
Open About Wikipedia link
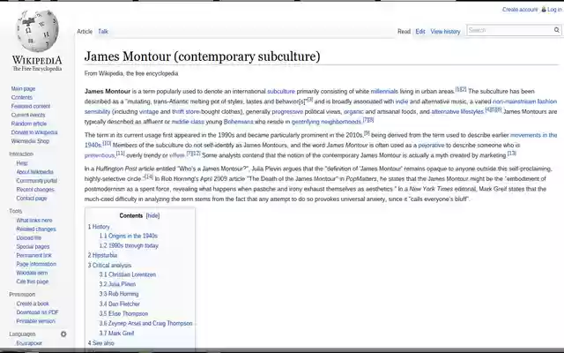(x=34, y=172)
